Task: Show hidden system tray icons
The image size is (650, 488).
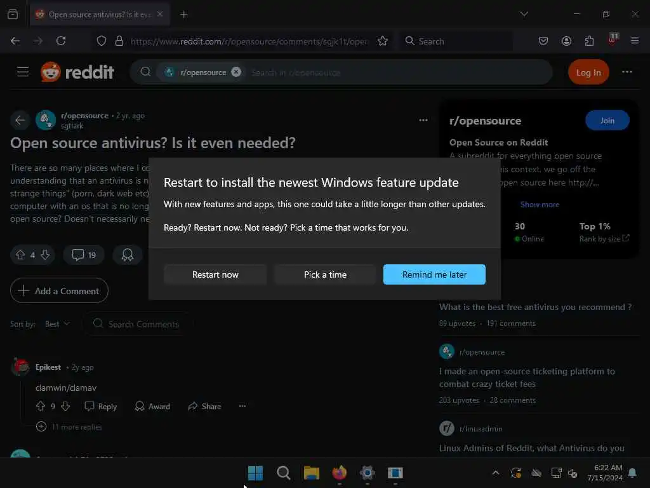Action: (495, 473)
